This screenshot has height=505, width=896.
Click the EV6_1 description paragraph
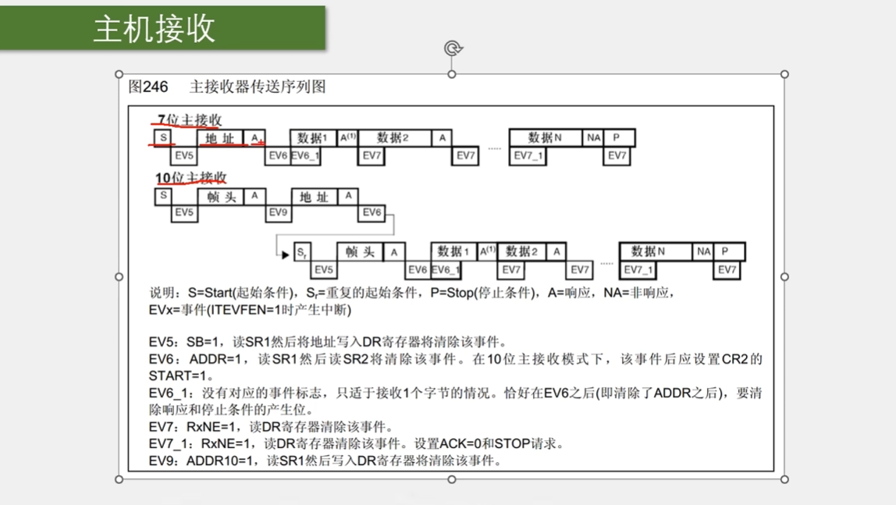click(x=455, y=400)
